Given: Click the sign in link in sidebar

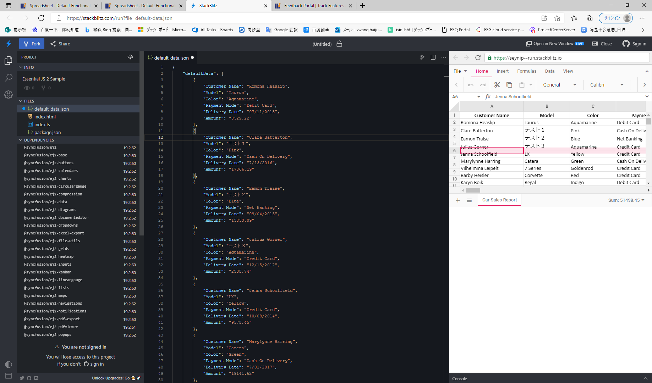Looking at the screenshot, I should [x=97, y=364].
